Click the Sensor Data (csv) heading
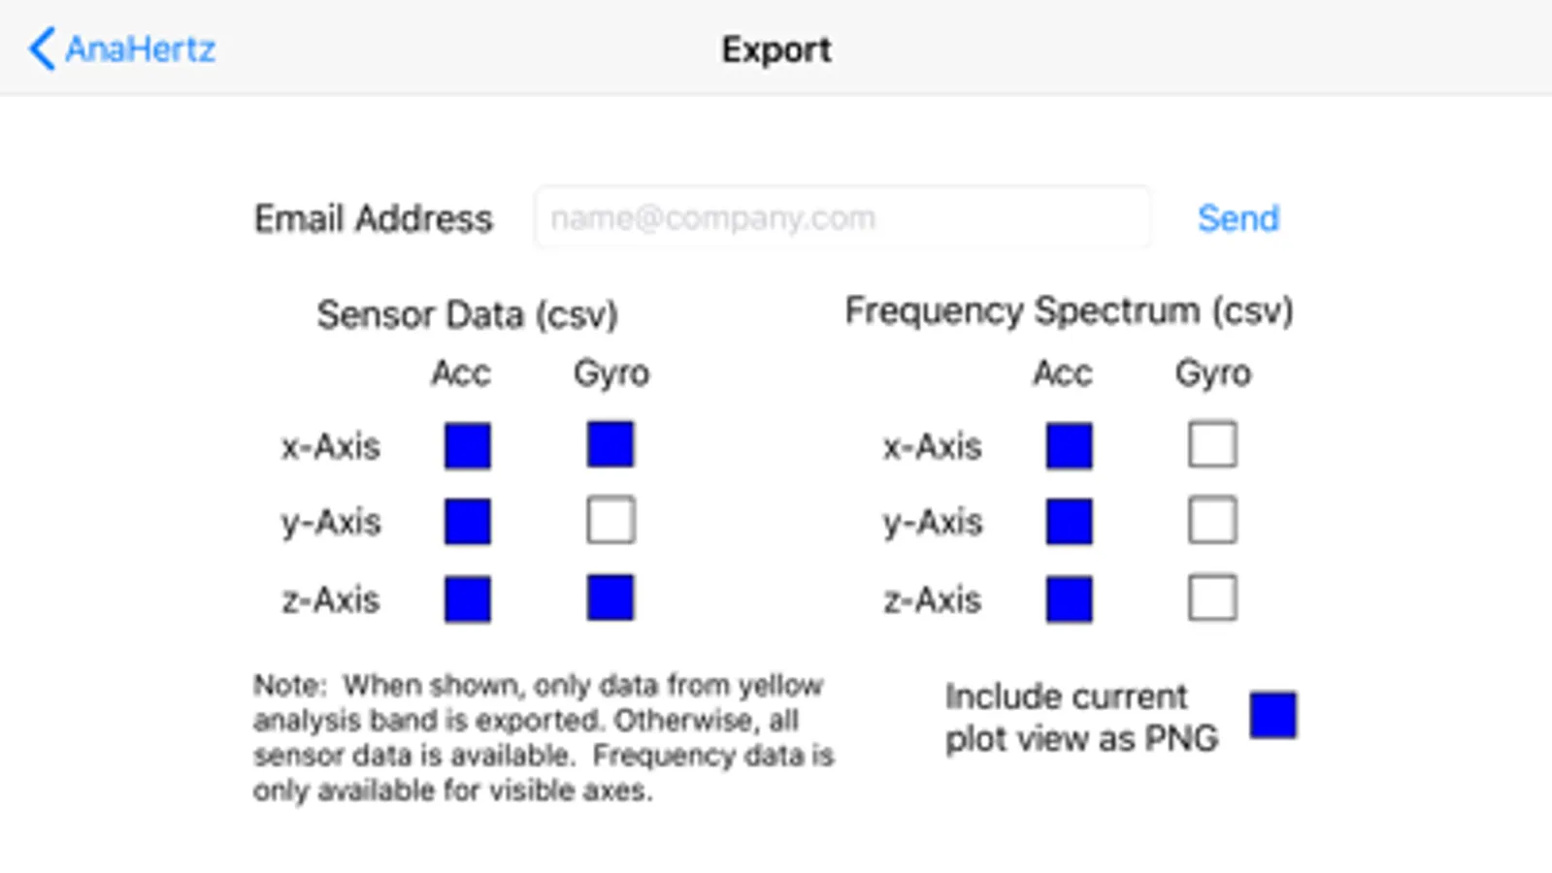1552x873 pixels. (467, 314)
